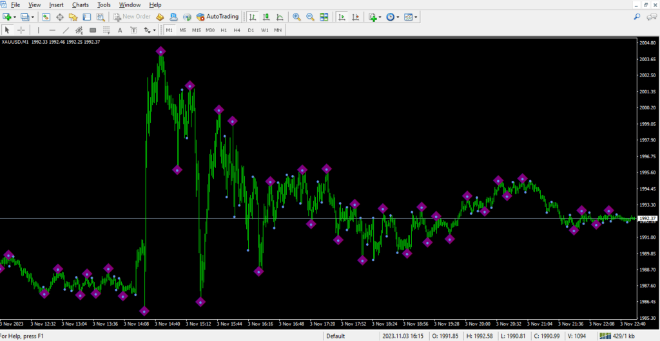Expand the New Chart dropdown arrow
Viewport: 660px width, 341px height.
click(x=16, y=17)
